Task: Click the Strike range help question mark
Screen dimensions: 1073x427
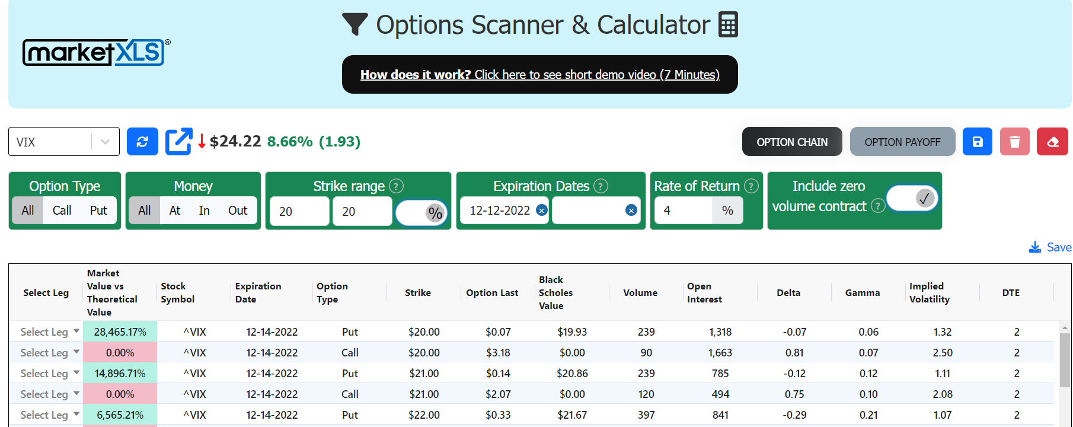Action: coord(397,186)
